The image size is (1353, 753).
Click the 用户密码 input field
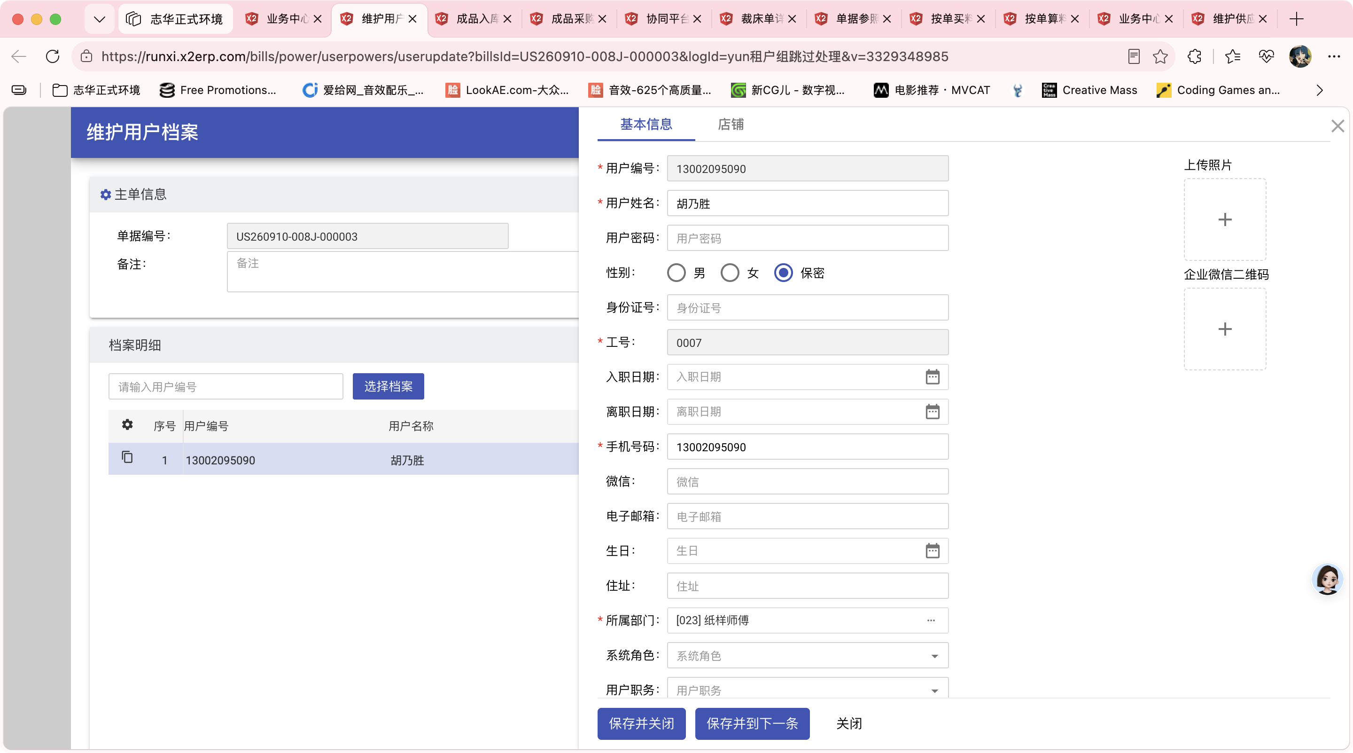click(807, 238)
